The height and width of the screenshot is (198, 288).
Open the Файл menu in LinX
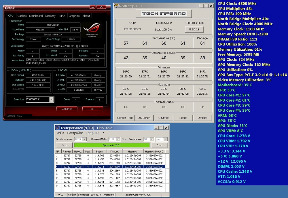point(60,133)
